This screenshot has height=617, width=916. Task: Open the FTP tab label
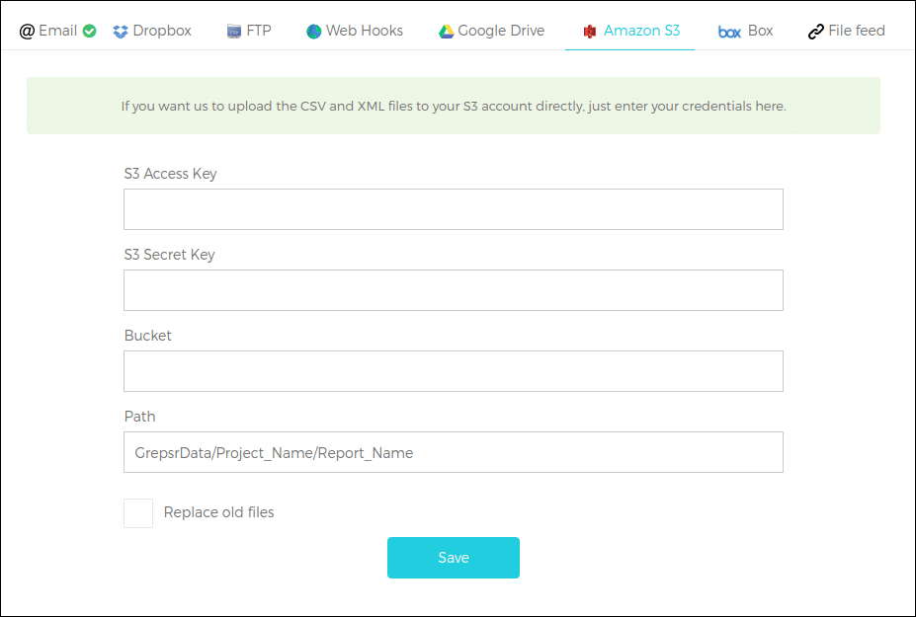tap(259, 31)
